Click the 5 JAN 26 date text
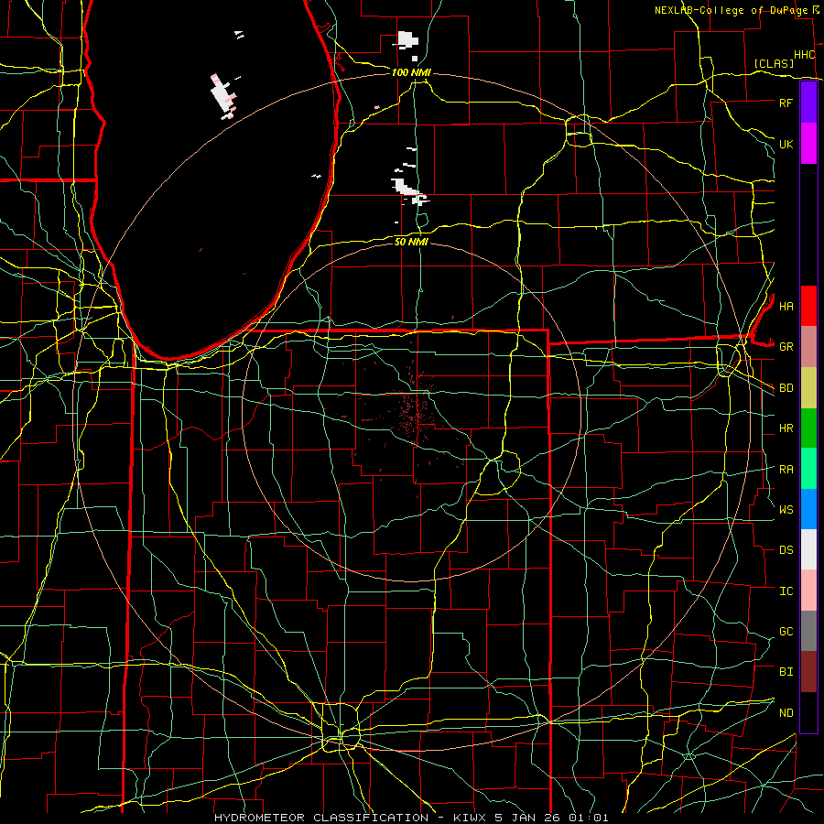 click(526, 818)
